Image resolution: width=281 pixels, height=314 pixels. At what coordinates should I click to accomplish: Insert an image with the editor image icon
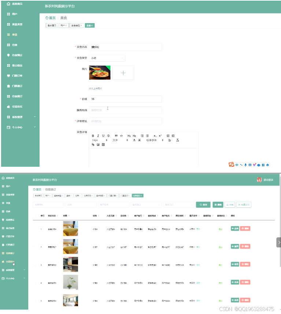pyautogui.click(x=98, y=145)
